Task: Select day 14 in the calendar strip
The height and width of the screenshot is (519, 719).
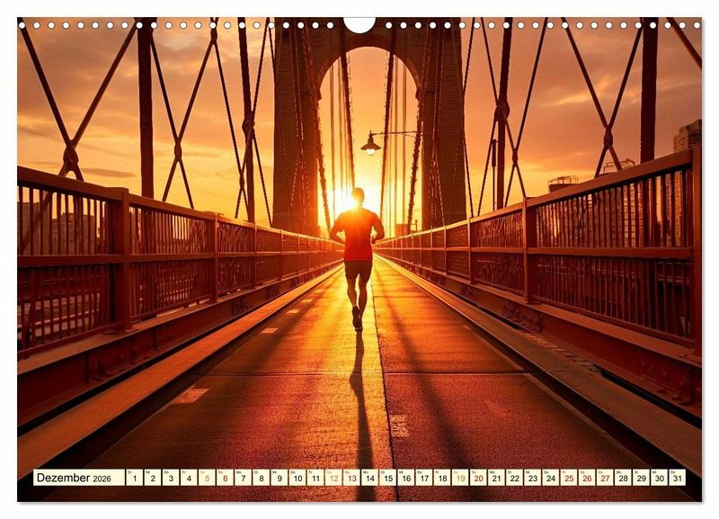Action: pyautogui.click(x=369, y=478)
